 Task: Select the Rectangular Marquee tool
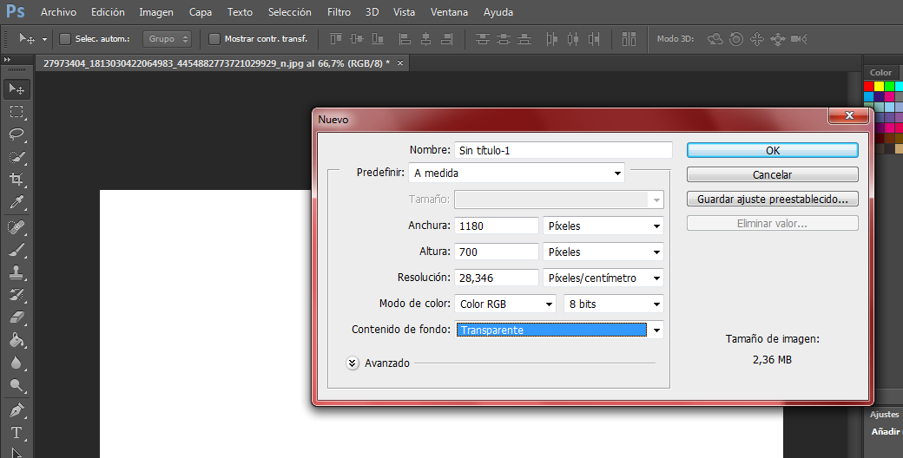click(x=16, y=111)
